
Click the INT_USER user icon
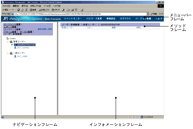pos(15,56)
